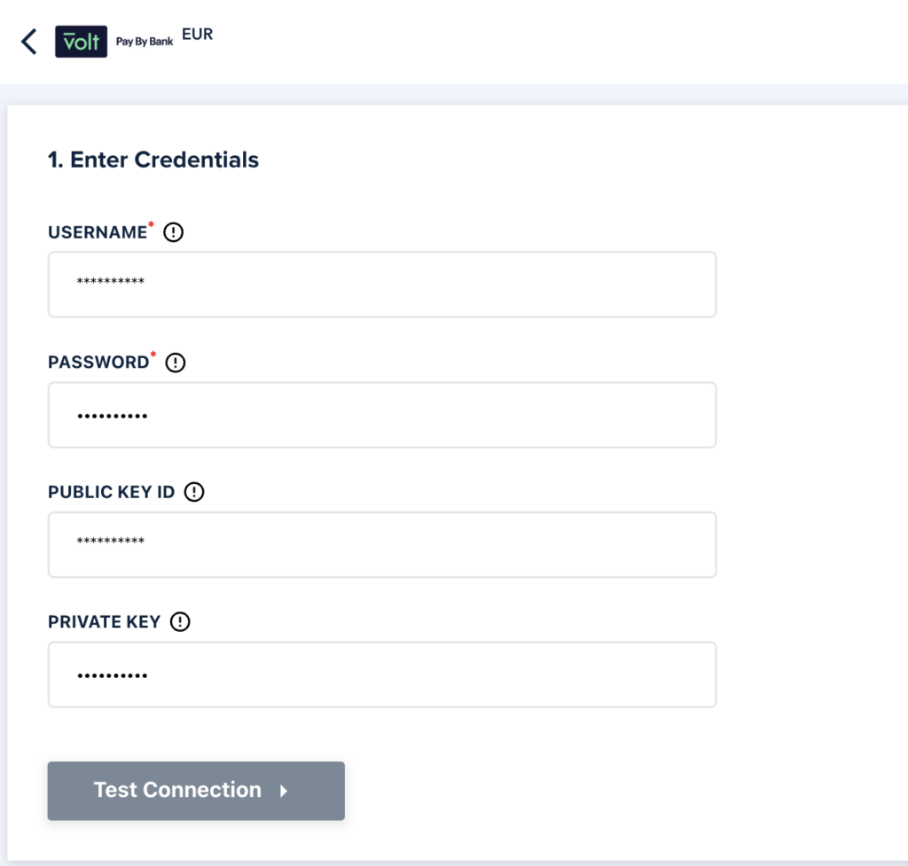908x866 pixels.
Task: Click the red asterisk beside USERNAME
Action: point(151,228)
